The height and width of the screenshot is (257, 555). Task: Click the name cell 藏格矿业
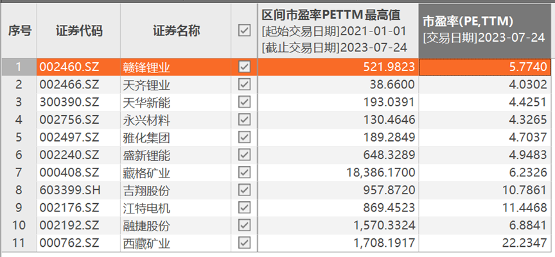tap(176, 172)
